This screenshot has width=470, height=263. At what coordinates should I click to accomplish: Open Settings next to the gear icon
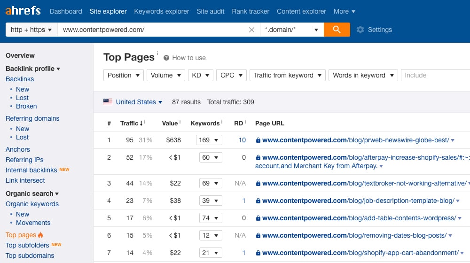pyautogui.click(x=380, y=30)
